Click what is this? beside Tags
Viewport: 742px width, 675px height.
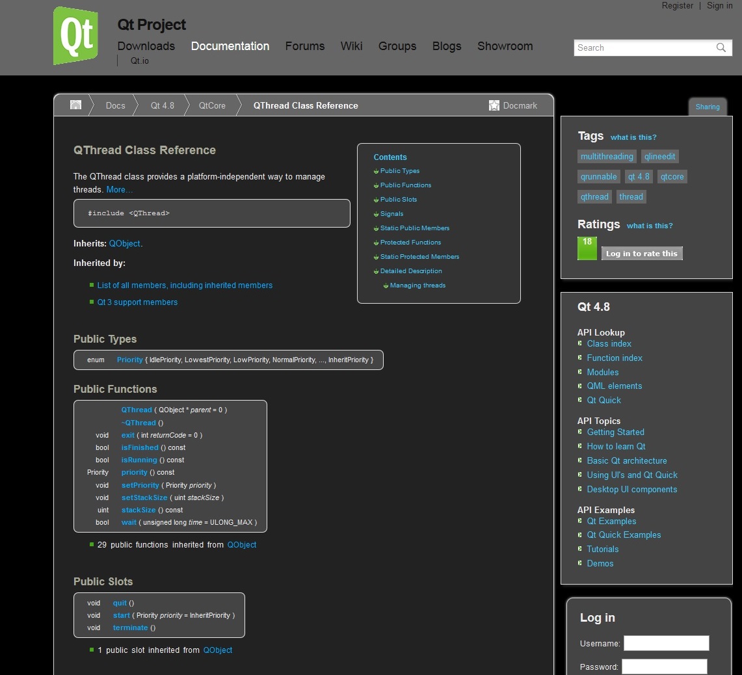click(x=633, y=137)
